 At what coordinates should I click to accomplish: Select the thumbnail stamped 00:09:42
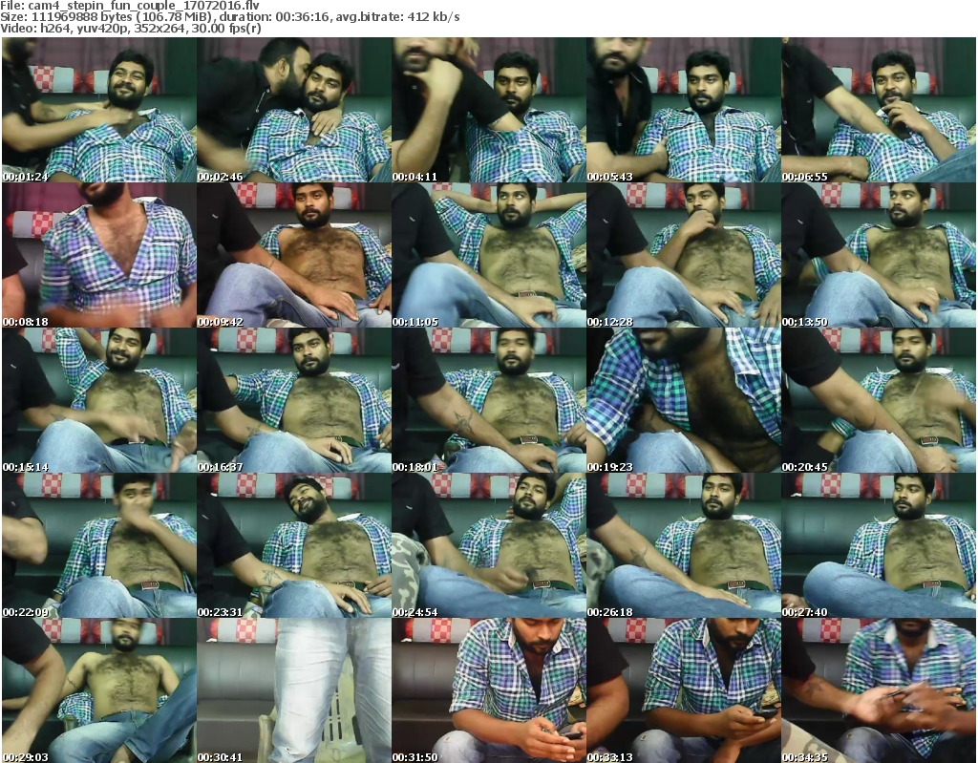294,255
